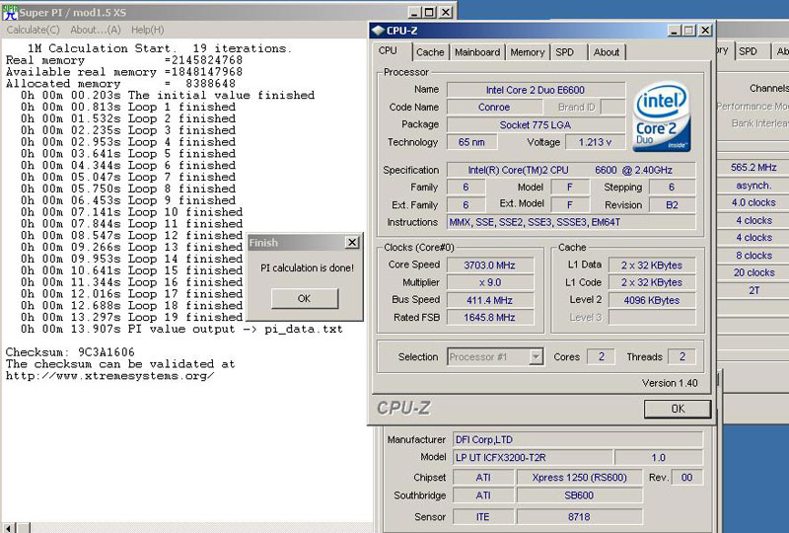The image size is (789, 533).
Task: Switch to the Cache tab in CPU-Z
Action: coord(430,52)
